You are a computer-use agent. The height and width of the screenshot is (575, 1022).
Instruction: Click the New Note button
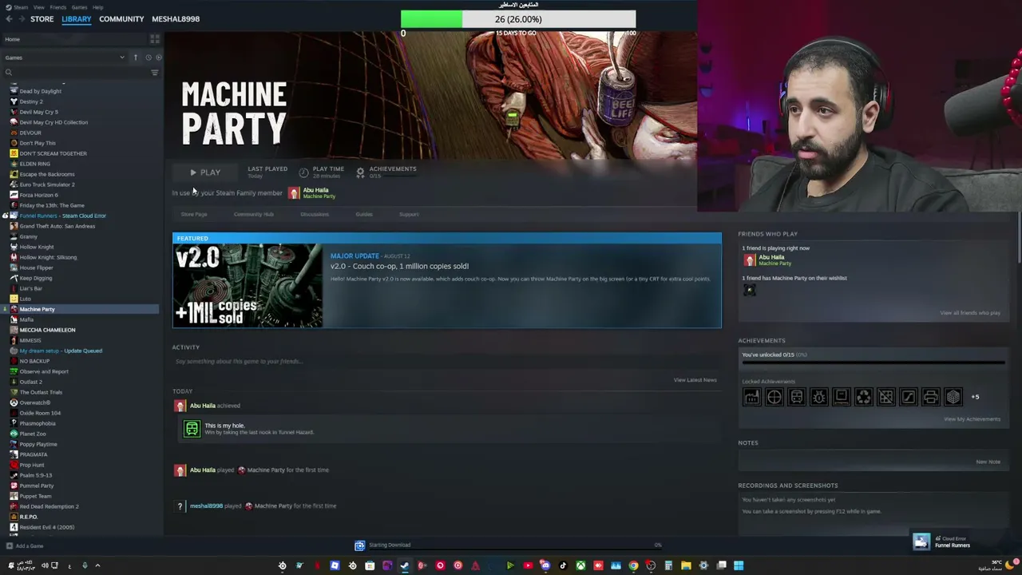point(988,462)
